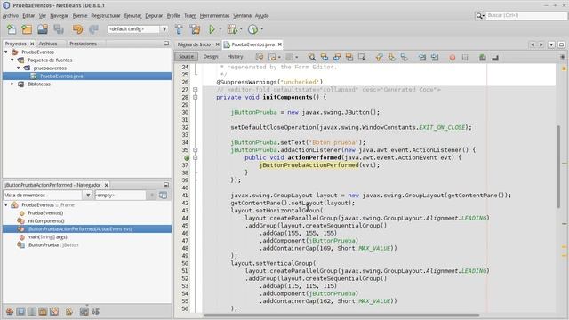Expand the Bibliotecas node

pos(12,84)
